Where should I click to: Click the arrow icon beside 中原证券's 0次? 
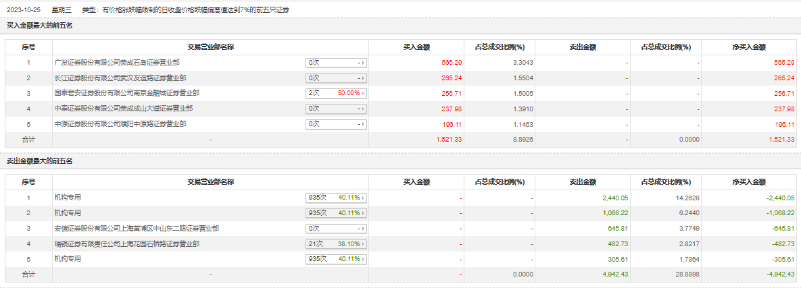364,124
